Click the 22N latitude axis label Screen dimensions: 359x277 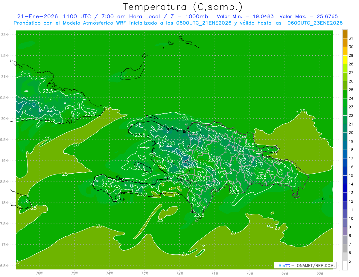click(x=5, y=35)
